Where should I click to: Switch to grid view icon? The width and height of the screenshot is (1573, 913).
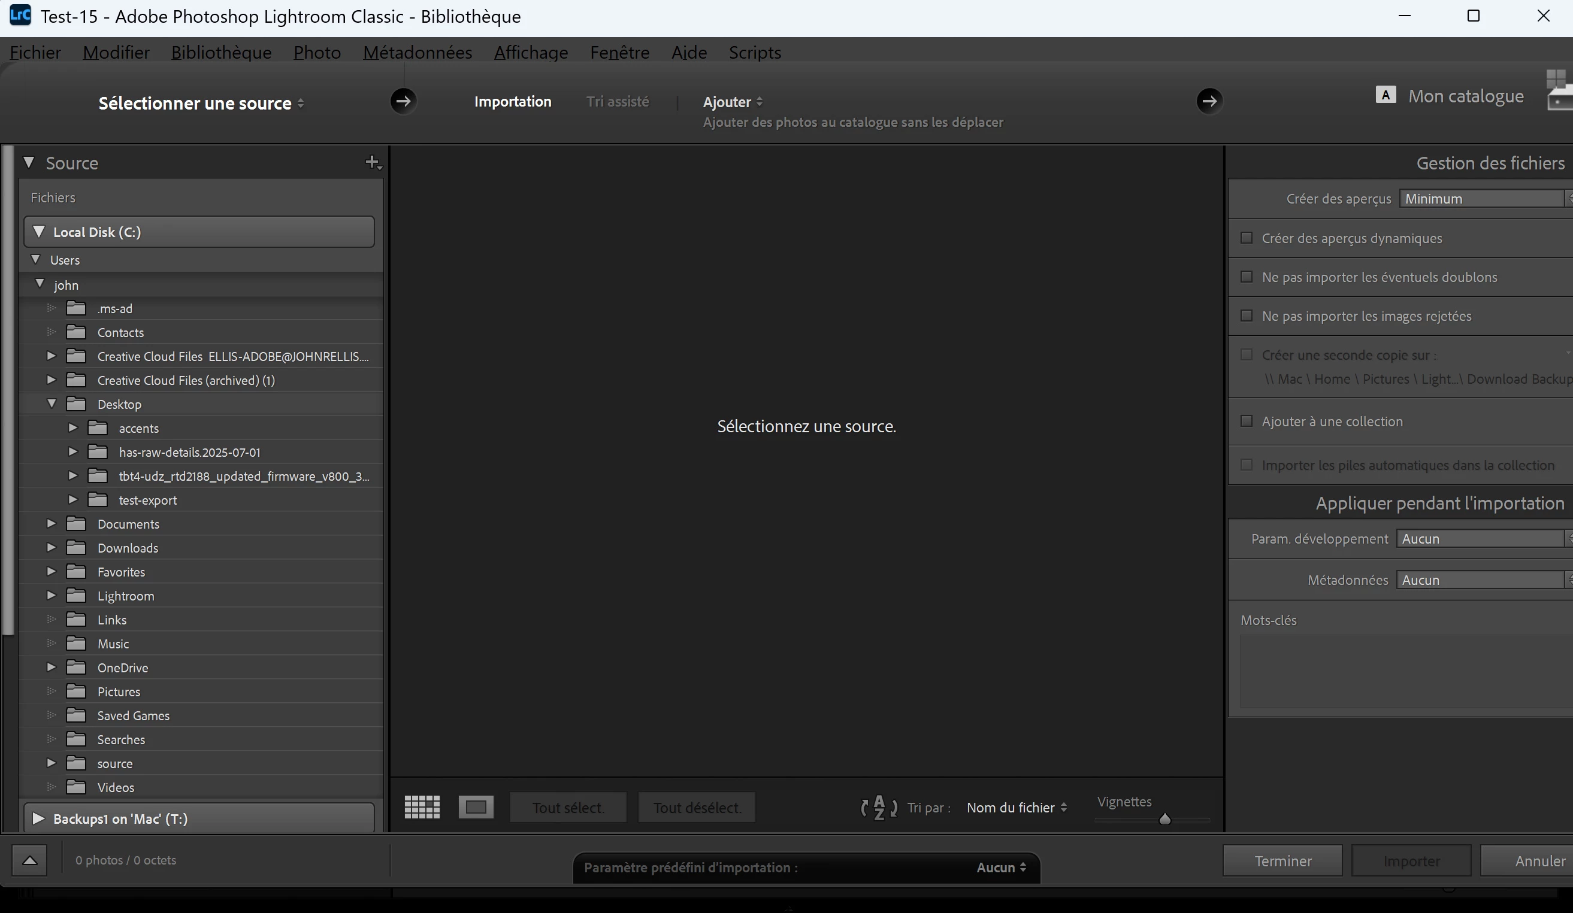(422, 807)
